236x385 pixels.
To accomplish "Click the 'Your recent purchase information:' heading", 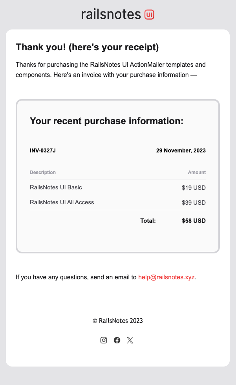I will 107,121.
